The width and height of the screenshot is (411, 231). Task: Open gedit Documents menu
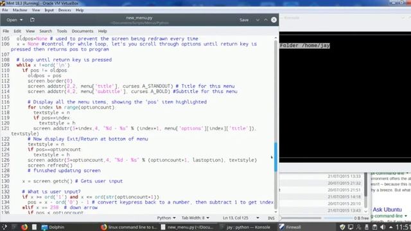coord(82,31)
